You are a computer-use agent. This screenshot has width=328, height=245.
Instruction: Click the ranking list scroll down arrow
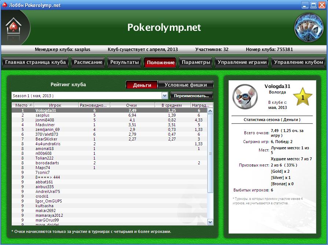[210, 222]
